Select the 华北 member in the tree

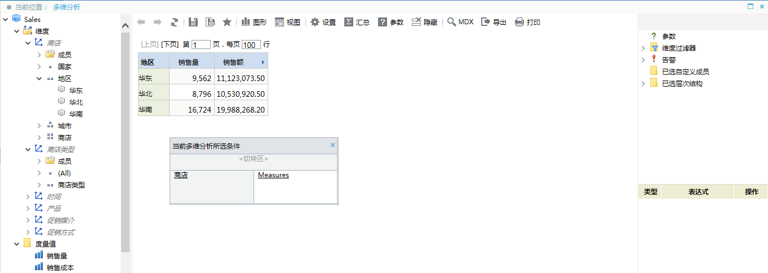(x=76, y=102)
